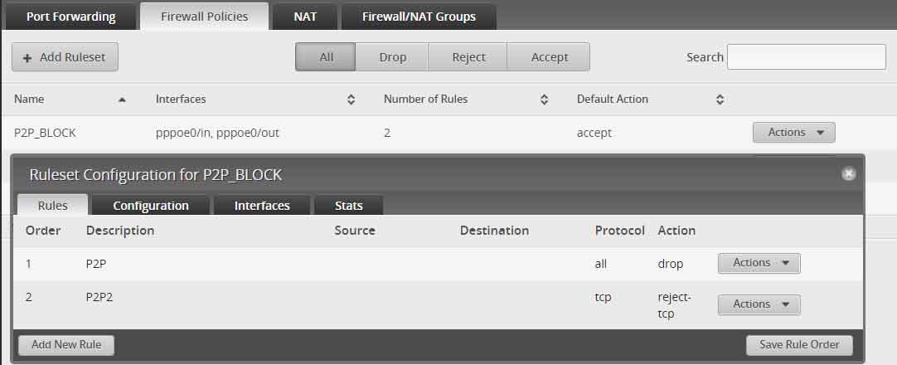Image resolution: width=897 pixels, height=365 pixels.
Task: Click the Default Action sort icon
Action: (720, 100)
